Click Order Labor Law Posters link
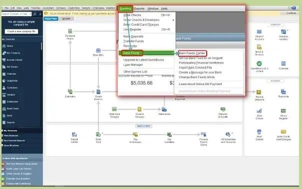The width and height of the screenshot is (302, 189). (x=18, y=169)
